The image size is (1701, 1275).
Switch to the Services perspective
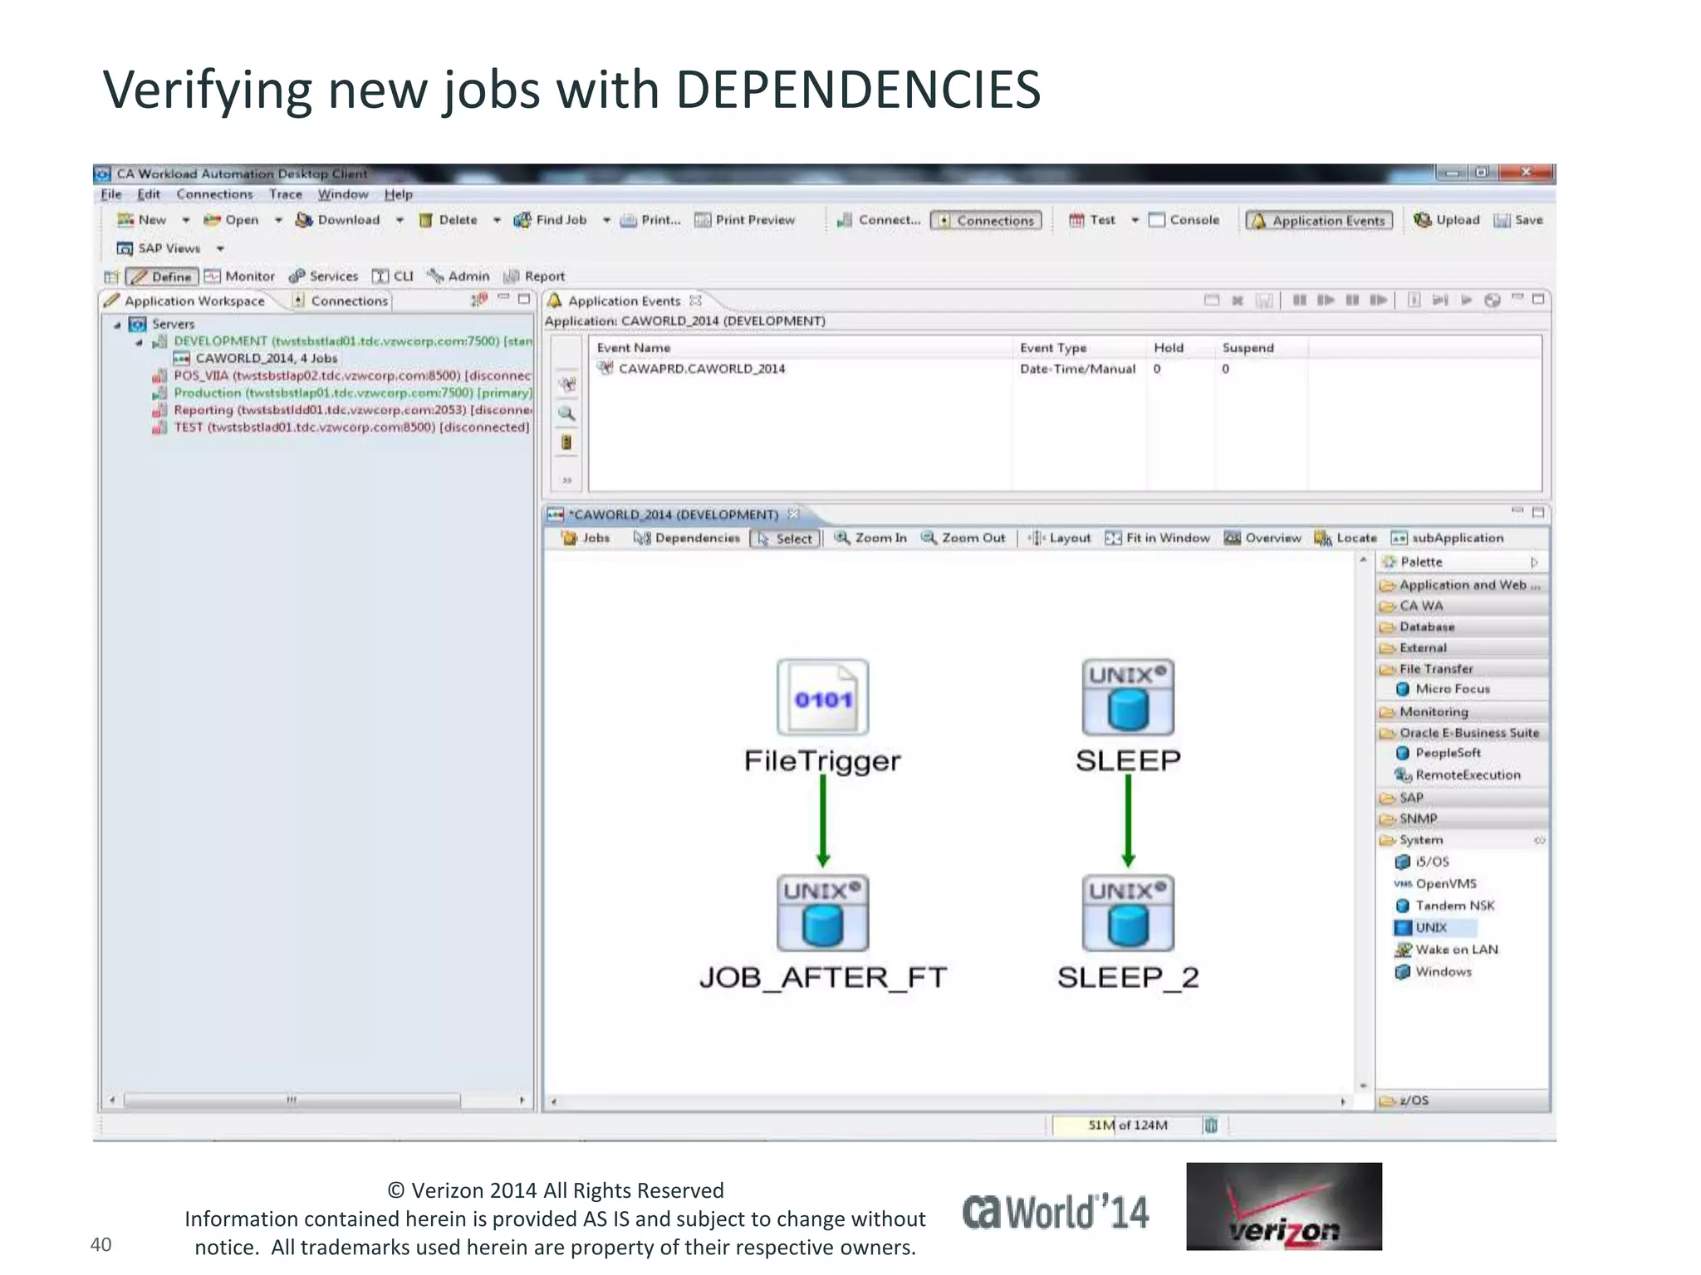(x=323, y=276)
